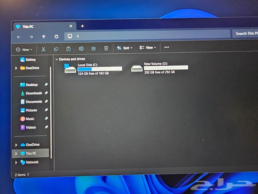
Task: Open the See more menu with the ellipsis
Action: pos(167,48)
